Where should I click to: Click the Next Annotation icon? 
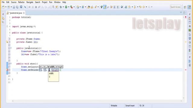click(130, 7)
